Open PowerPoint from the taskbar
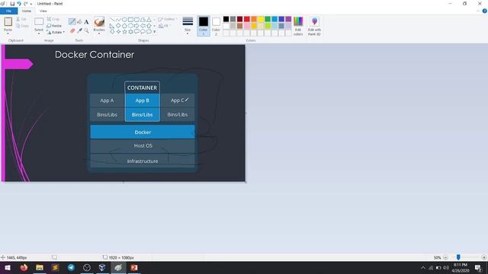 [x=134, y=267]
